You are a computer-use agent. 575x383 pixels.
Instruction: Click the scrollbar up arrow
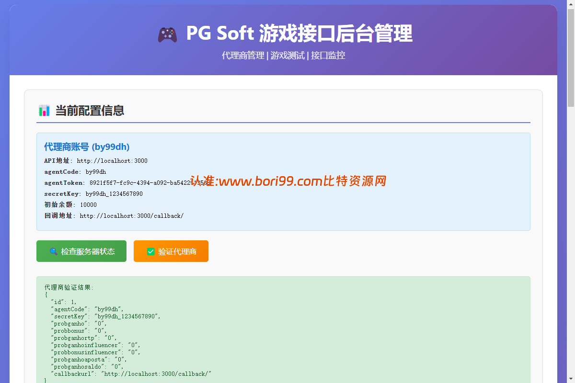571,4
